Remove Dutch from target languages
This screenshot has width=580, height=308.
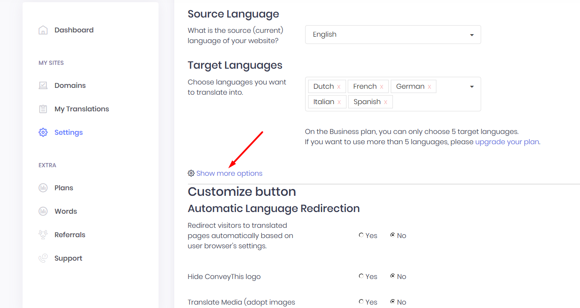click(x=339, y=87)
